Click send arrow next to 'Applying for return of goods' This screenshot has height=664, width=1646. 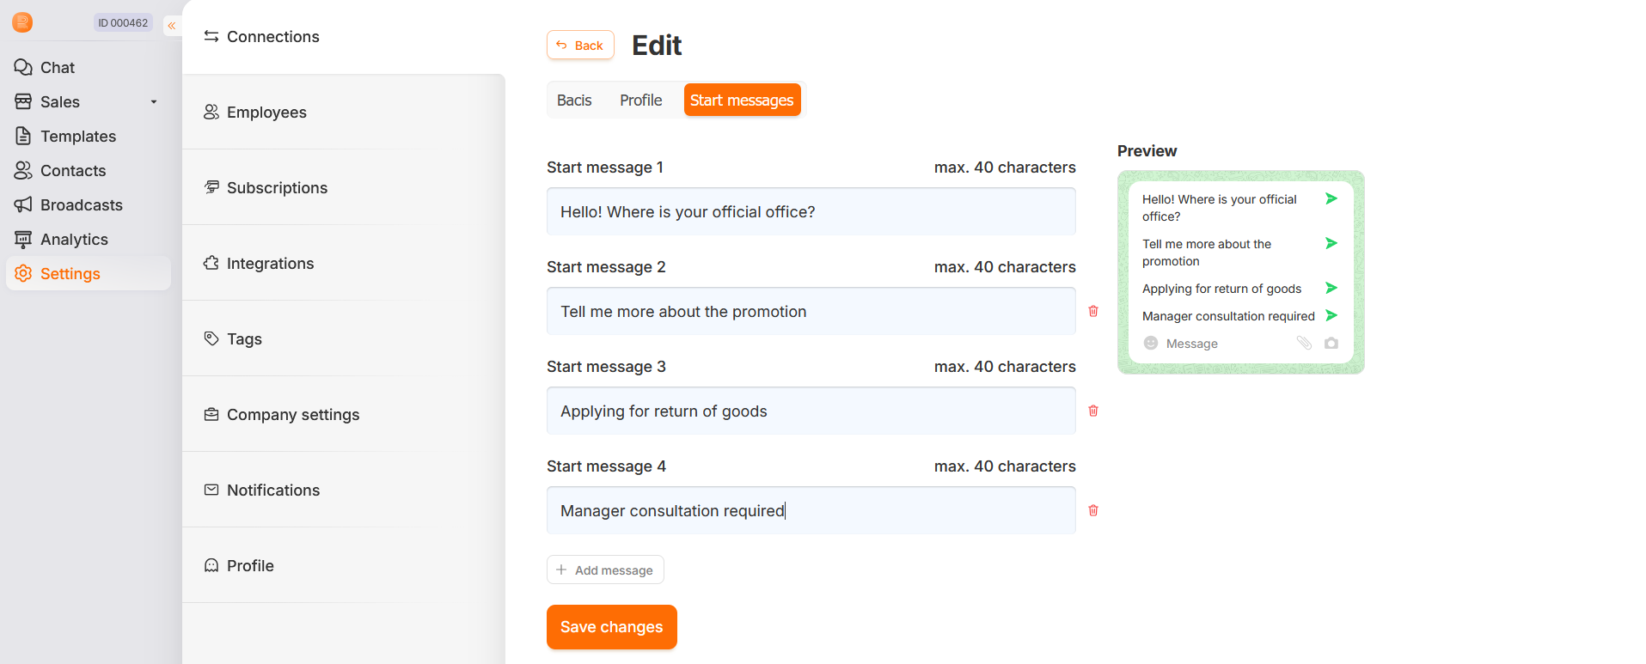[1331, 288]
